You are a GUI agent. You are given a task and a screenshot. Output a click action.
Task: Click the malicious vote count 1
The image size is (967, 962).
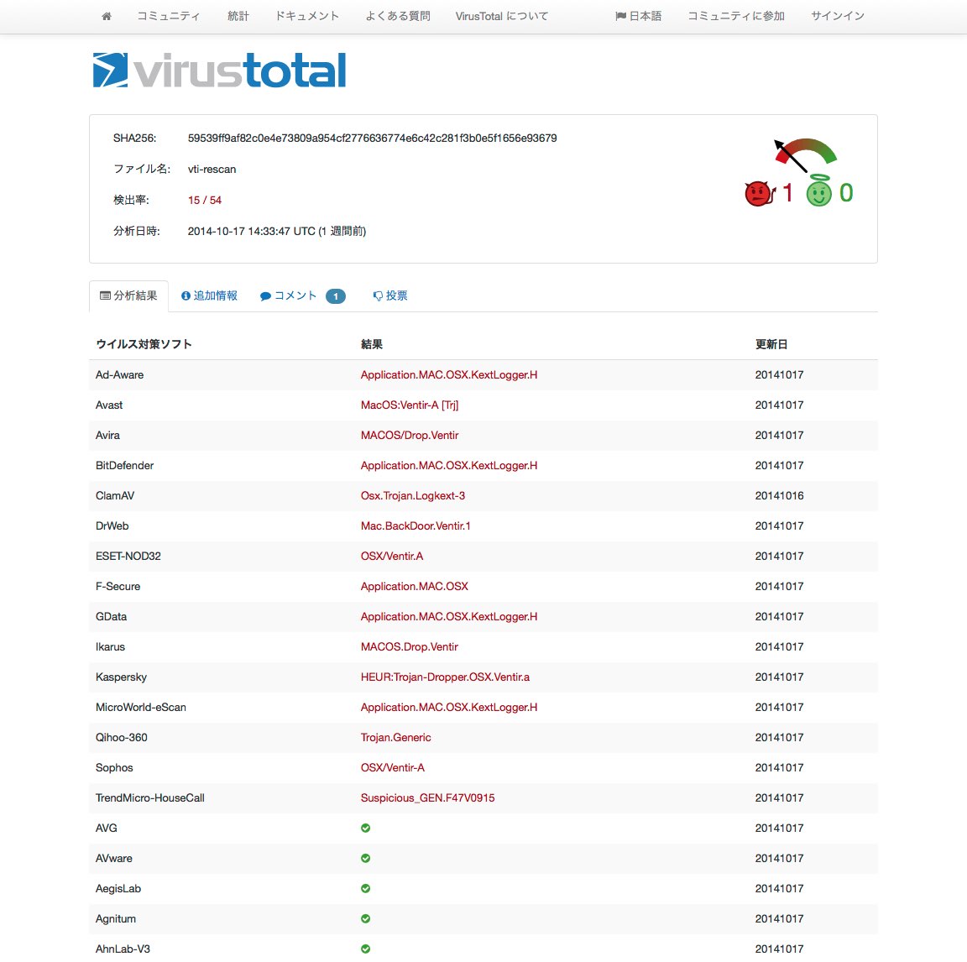pyautogui.click(x=787, y=193)
